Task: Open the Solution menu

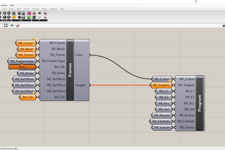Action: click(x=4, y=5)
